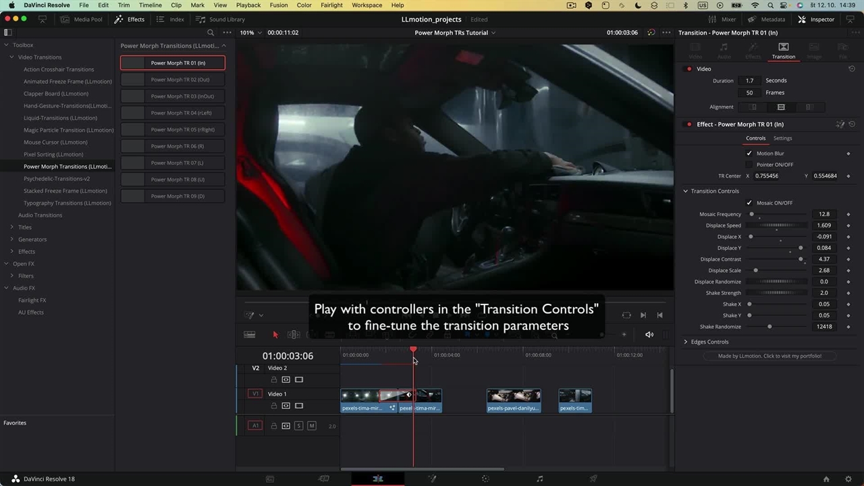The image size is (864, 486).
Task: Mute the audio track A1
Action: [x=311, y=426]
